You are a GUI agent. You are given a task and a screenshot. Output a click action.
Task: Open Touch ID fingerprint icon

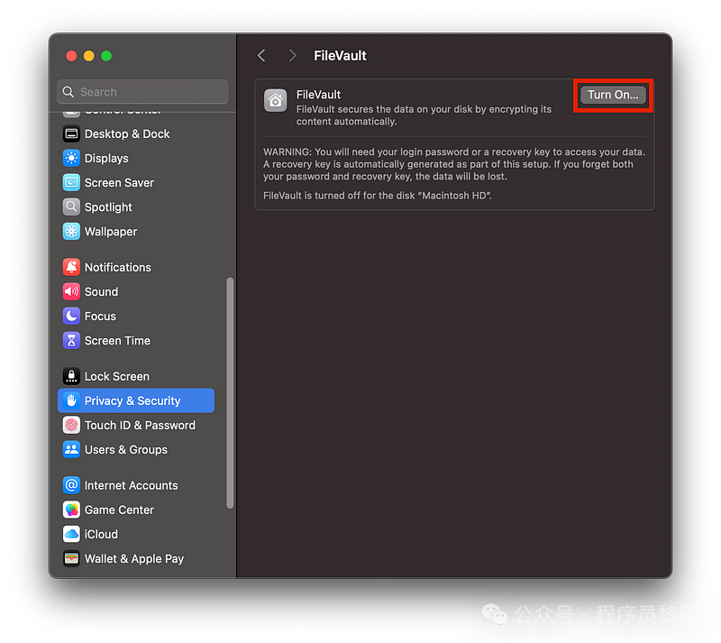[71, 425]
